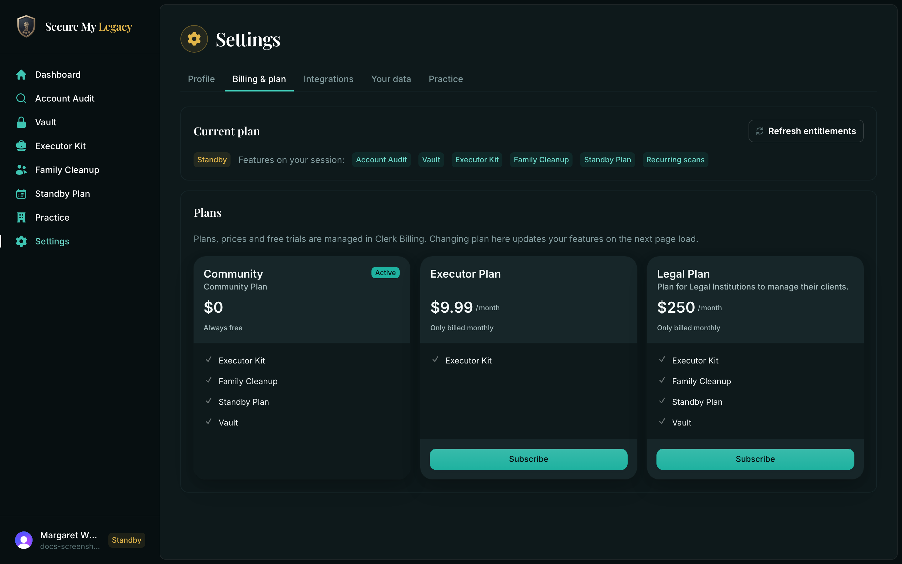Select the Community plan card
The image size is (902, 564).
[x=302, y=368]
